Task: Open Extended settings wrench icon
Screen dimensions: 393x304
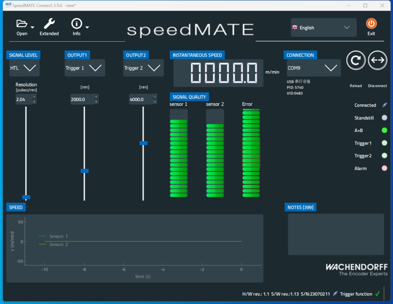Action: [49, 23]
